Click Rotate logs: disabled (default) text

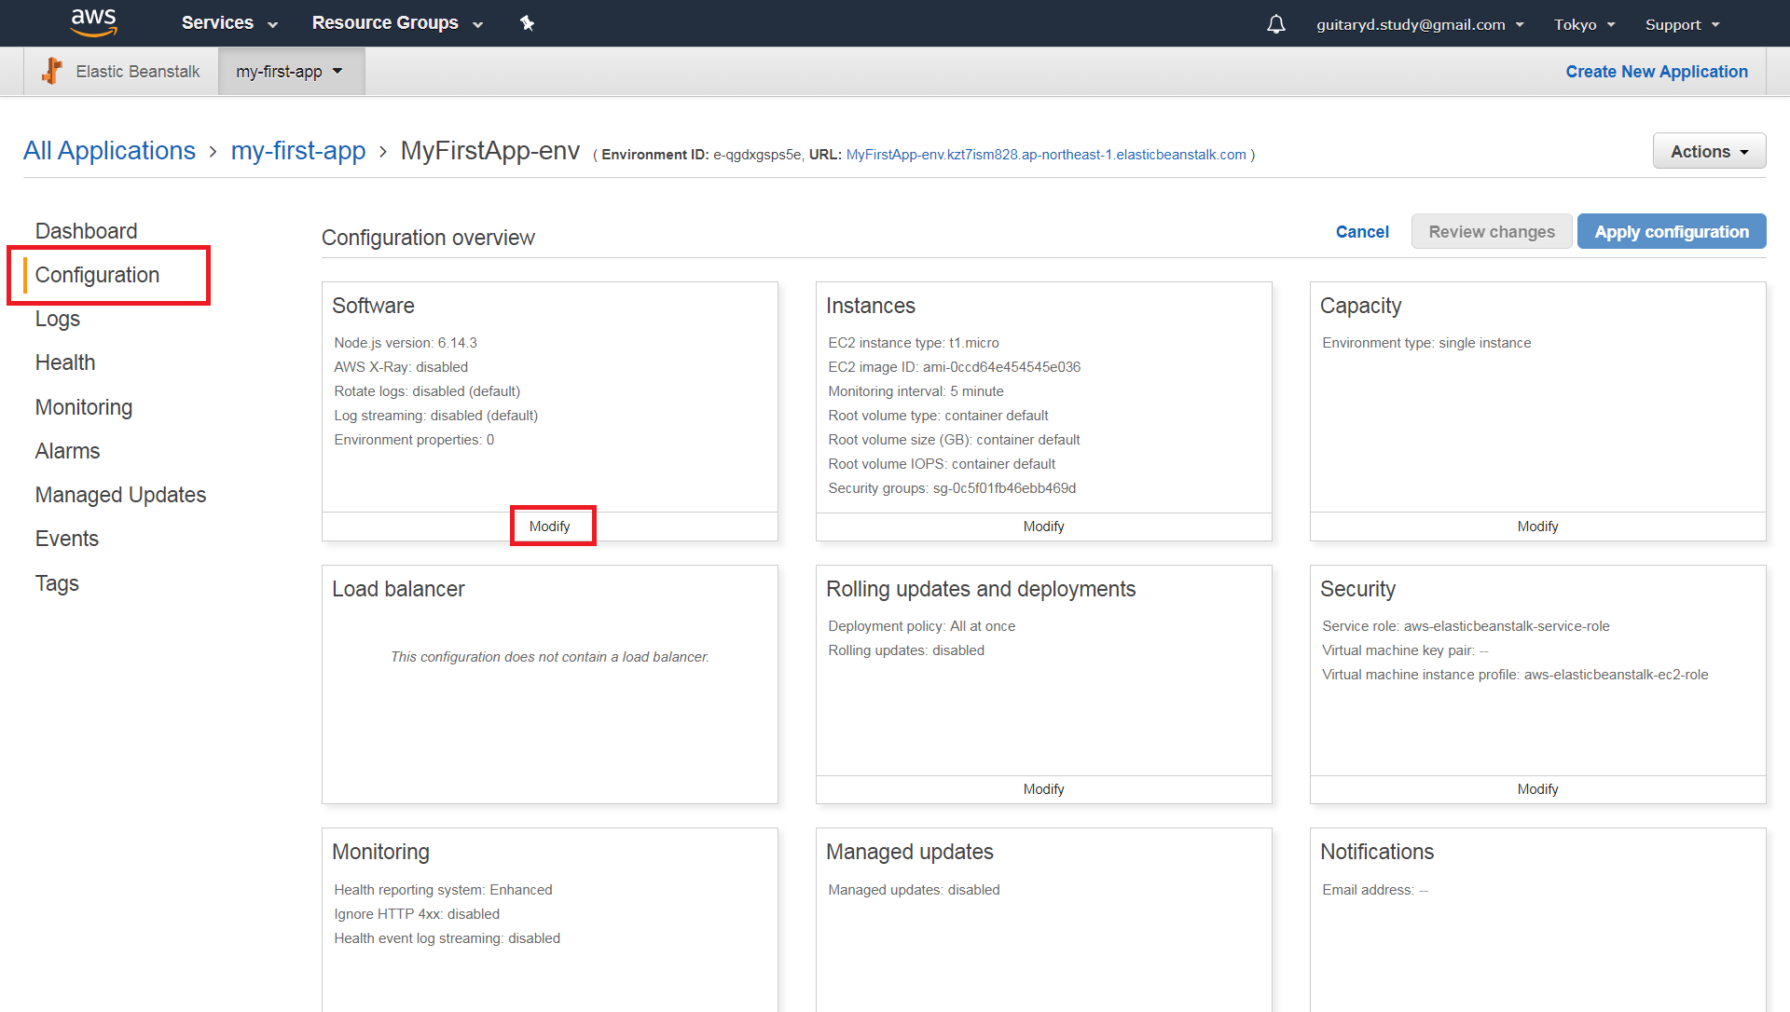(x=427, y=391)
